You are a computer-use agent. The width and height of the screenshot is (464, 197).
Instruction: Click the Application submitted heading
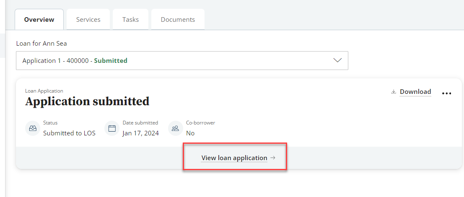pyautogui.click(x=87, y=101)
